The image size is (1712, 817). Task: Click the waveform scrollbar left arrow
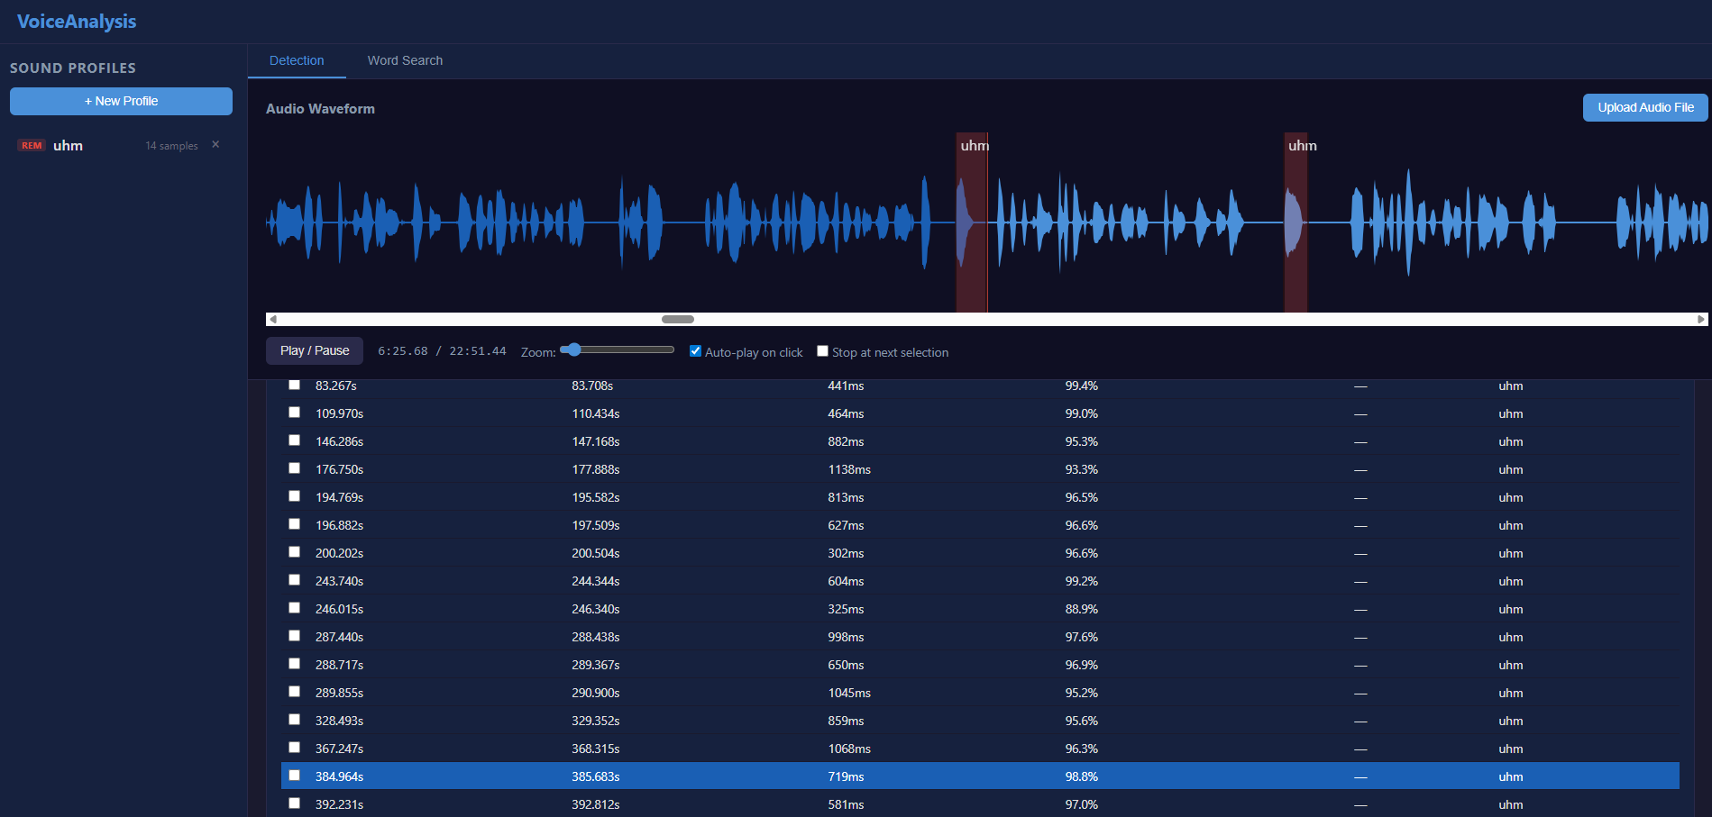273,319
